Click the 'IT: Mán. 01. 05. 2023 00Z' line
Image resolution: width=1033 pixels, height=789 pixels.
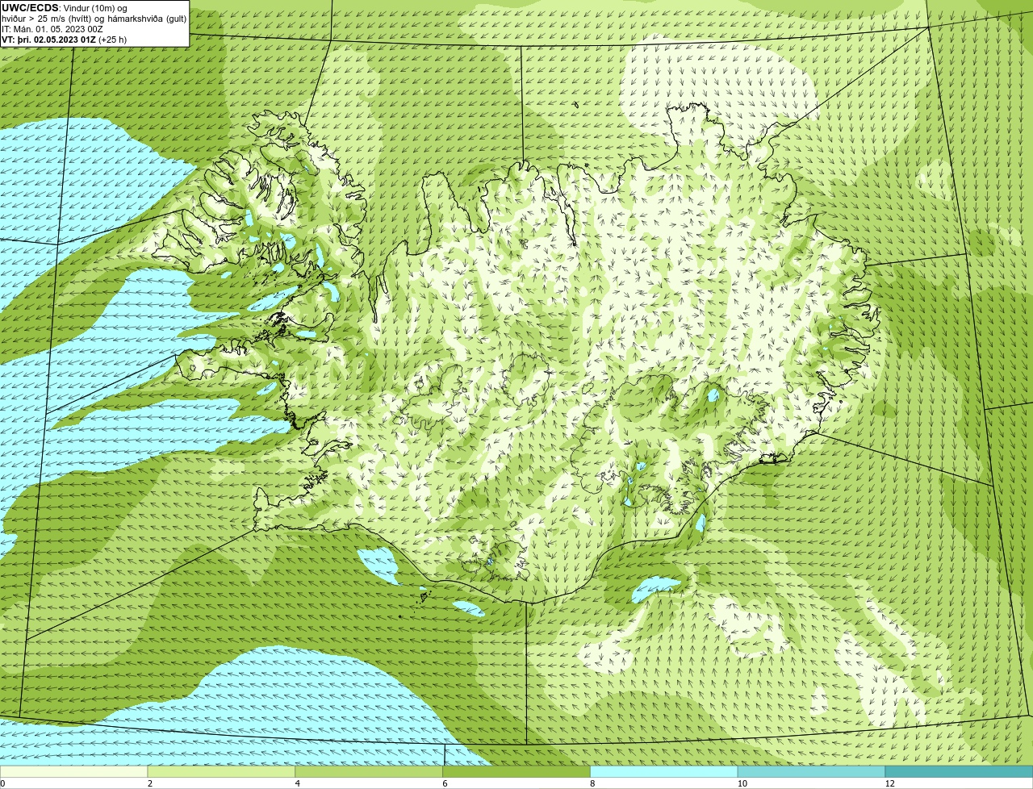coord(52,29)
